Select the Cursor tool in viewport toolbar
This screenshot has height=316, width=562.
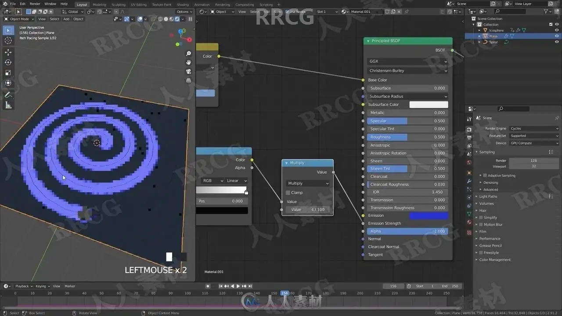[x=8, y=40]
